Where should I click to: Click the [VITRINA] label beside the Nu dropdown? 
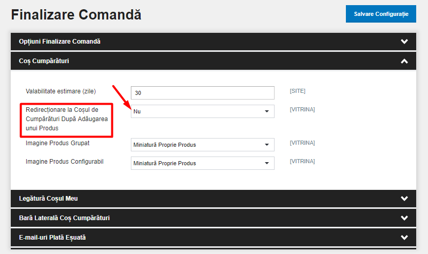point(302,109)
